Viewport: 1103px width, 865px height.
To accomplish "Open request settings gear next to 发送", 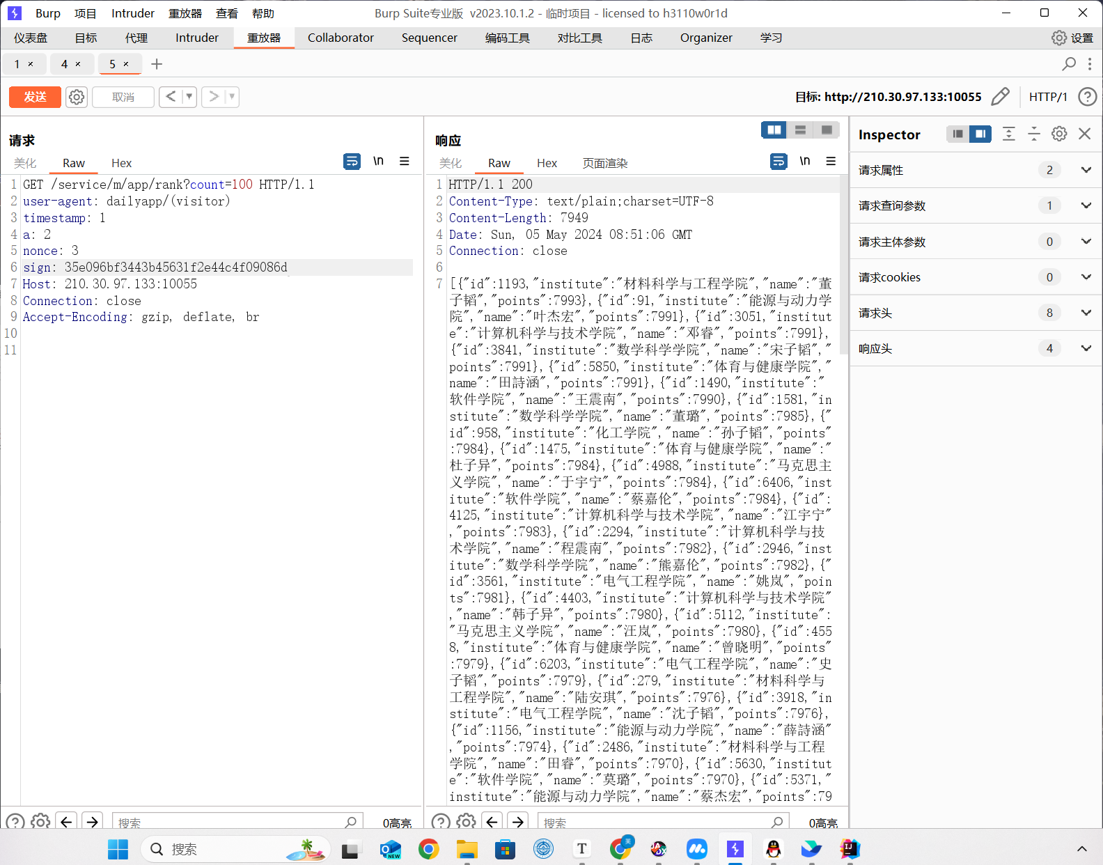I will click(77, 97).
